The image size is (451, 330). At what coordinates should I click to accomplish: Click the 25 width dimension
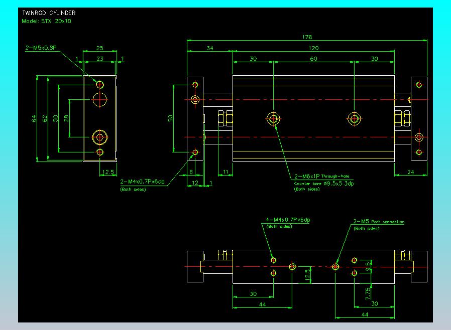tap(99, 48)
